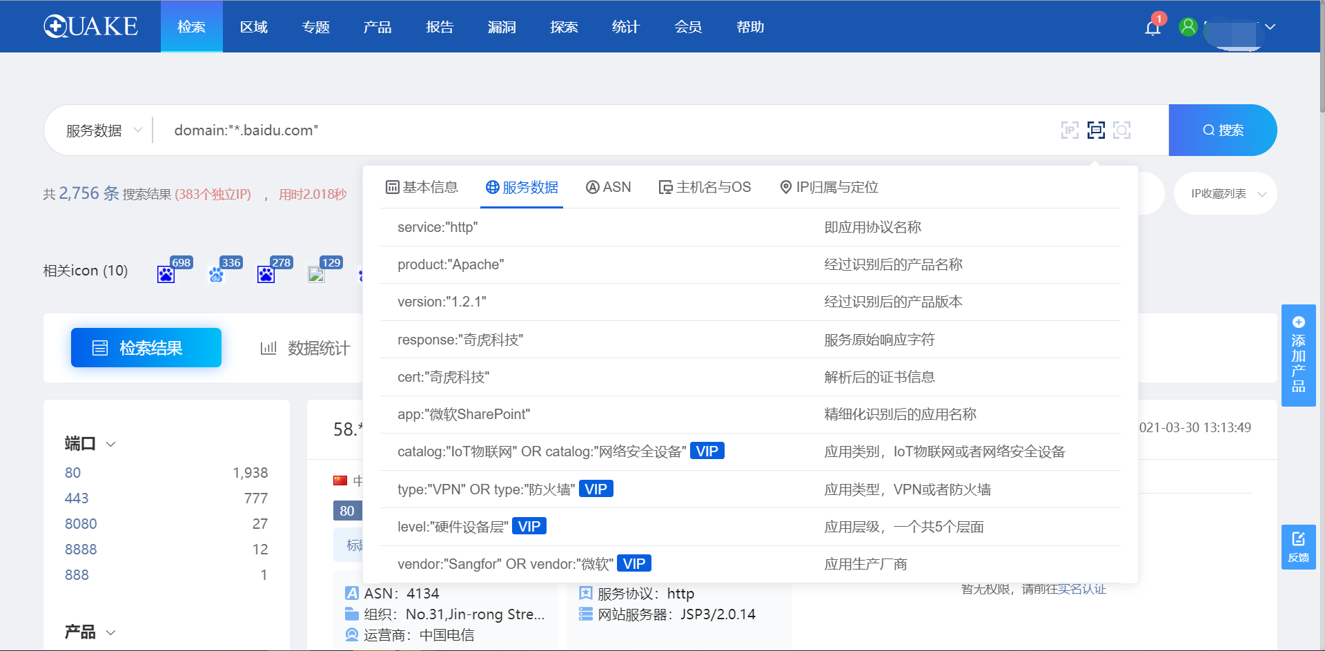The image size is (1325, 651).
Task: Open the 服务数据 search type dropdown
Action: [104, 130]
